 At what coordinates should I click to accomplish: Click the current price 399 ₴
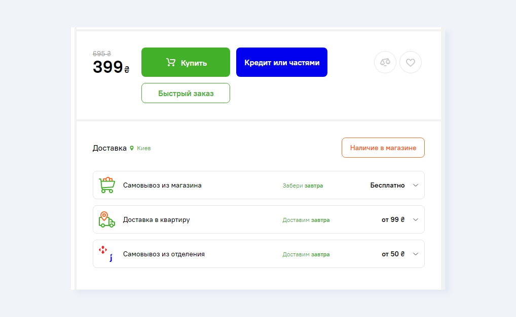[x=111, y=67]
